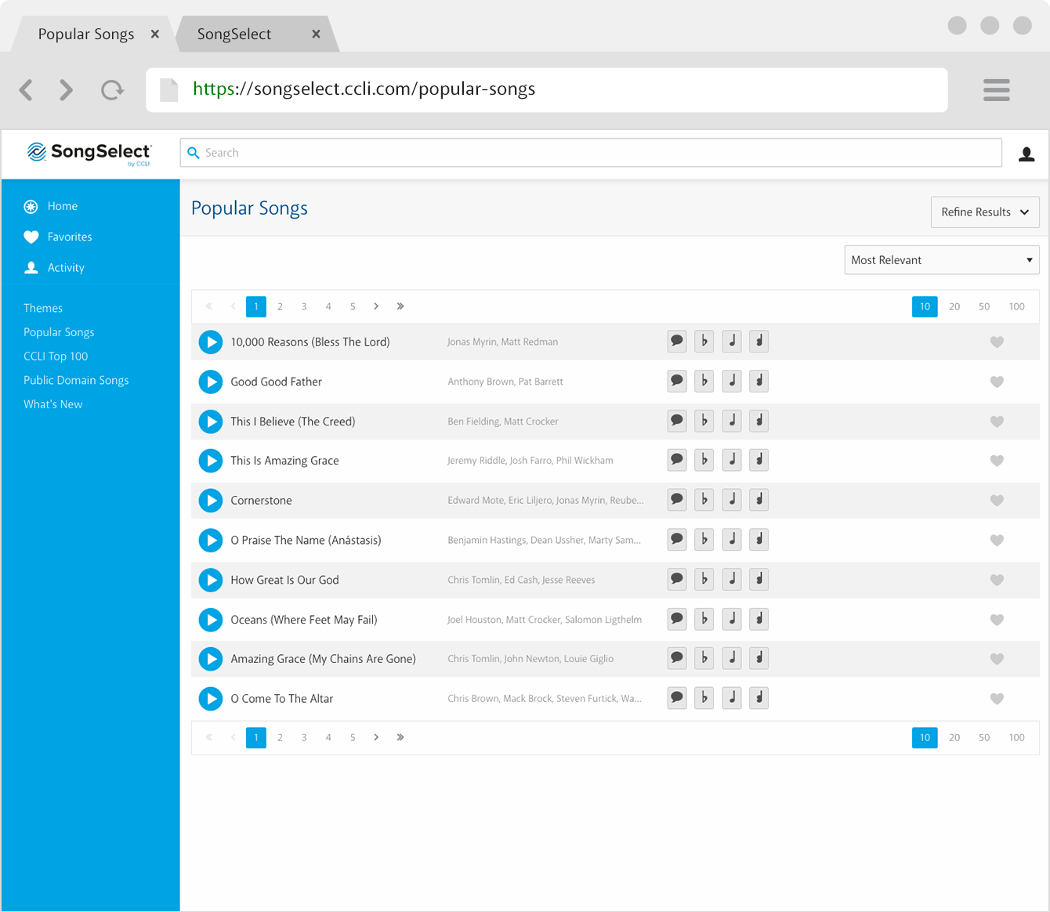1050x912 pixels.
Task: Show 100 results per page at top
Action: tap(1017, 306)
